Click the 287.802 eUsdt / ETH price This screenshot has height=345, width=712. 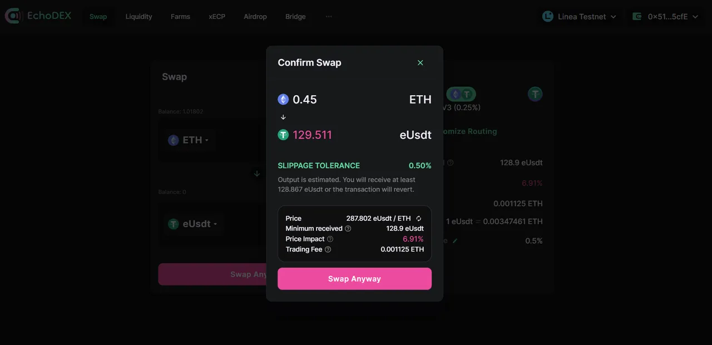(x=378, y=219)
